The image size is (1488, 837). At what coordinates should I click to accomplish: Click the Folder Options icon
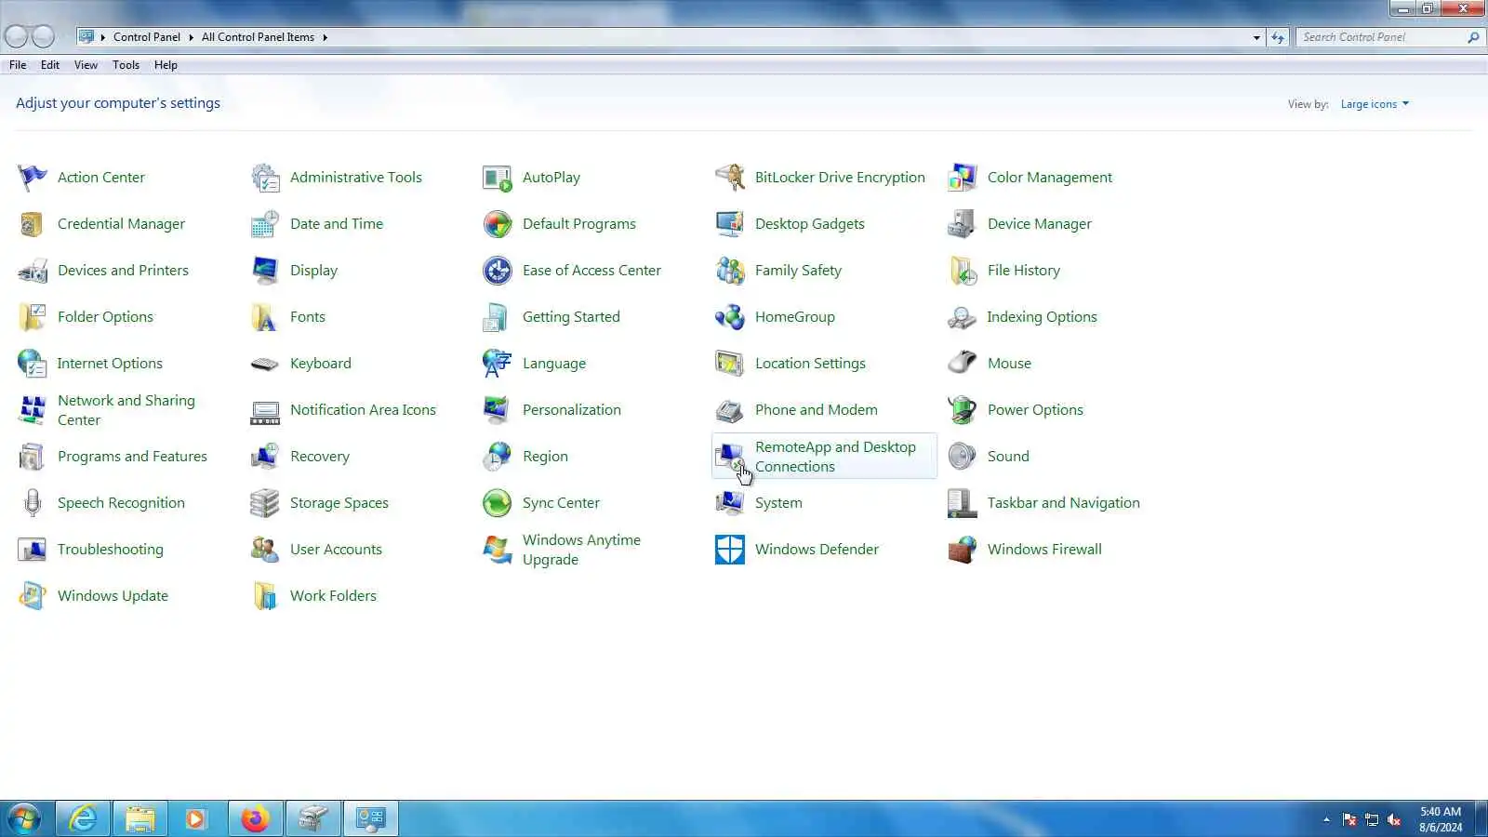point(33,316)
